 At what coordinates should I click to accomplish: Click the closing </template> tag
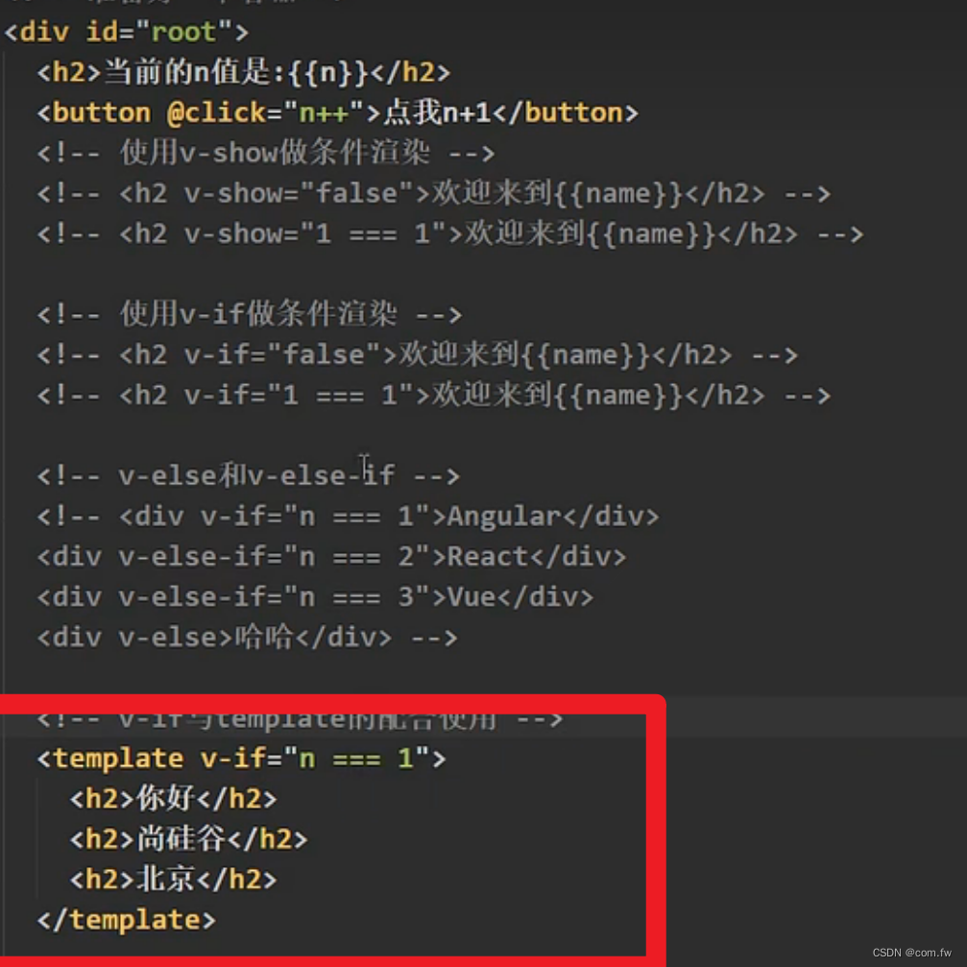(x=127, y=920)
